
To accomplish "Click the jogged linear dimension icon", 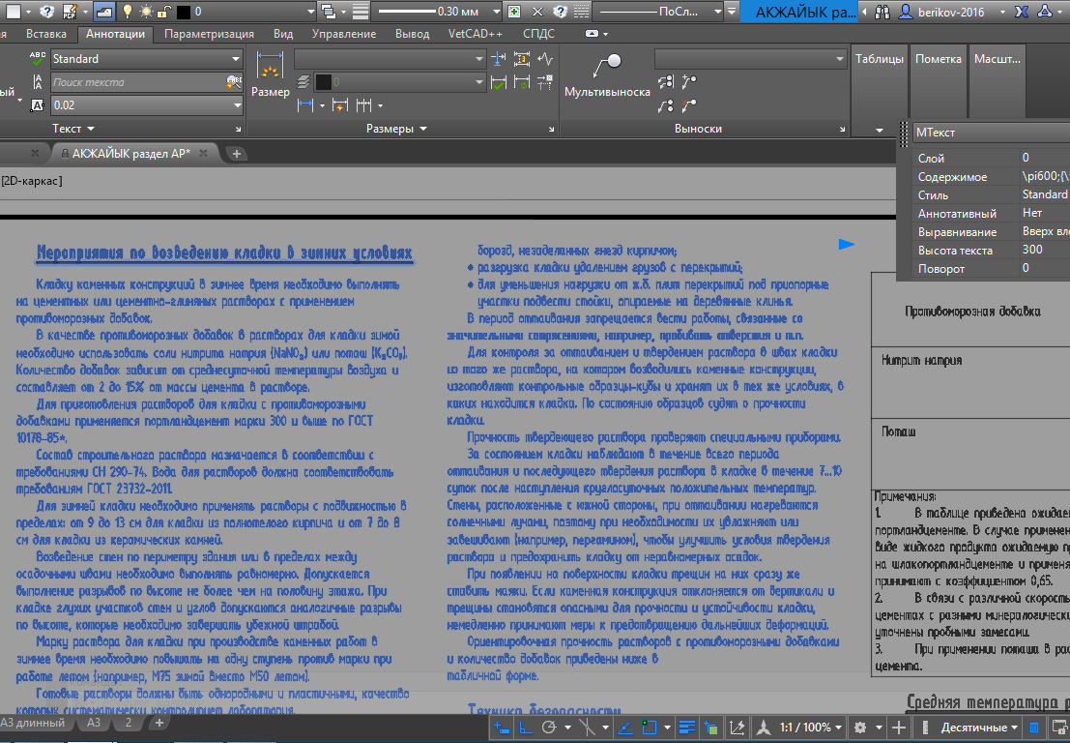I will pyautogui.click(x=544, y=59).
